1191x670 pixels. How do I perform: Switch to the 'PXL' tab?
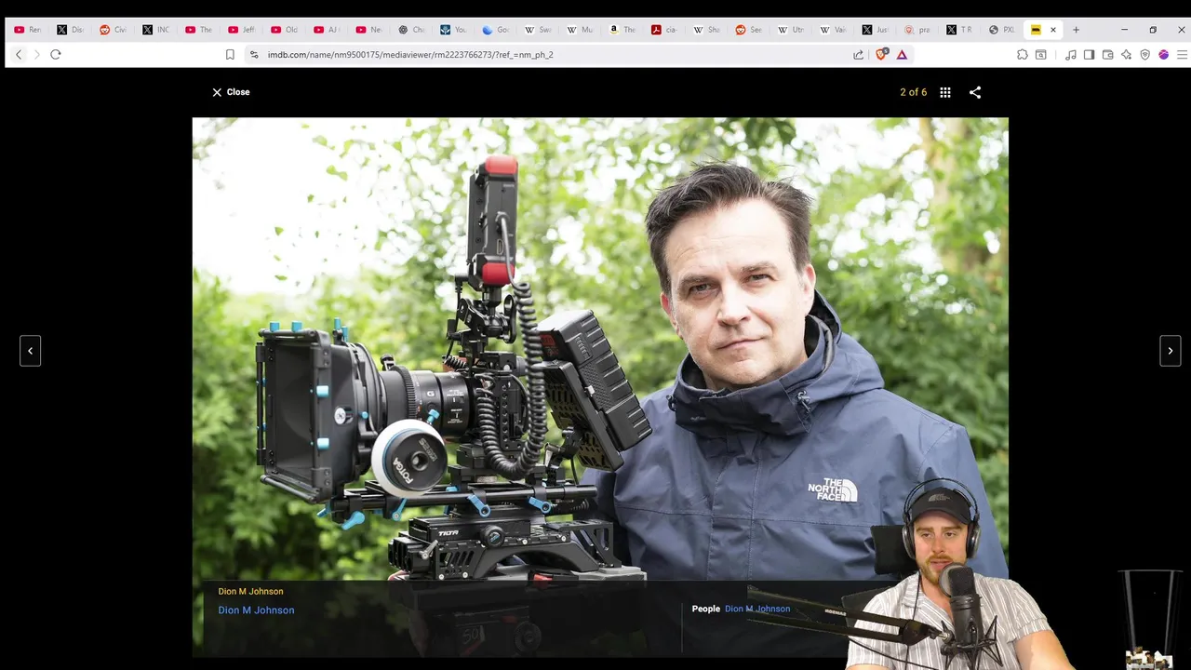coord(1002,30)
